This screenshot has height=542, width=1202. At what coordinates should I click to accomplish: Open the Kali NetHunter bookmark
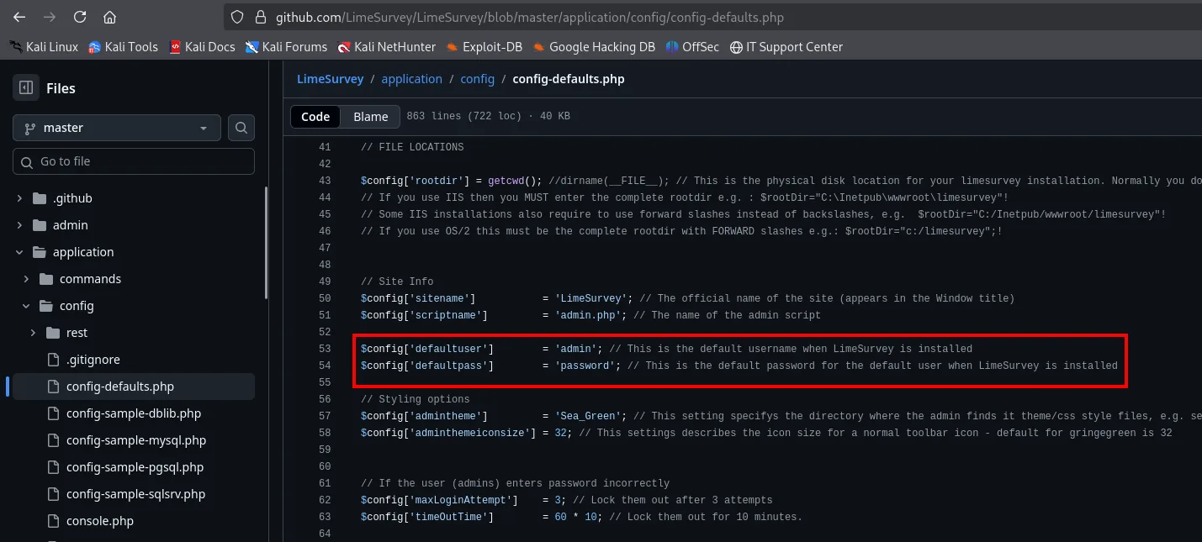[386, 47]
